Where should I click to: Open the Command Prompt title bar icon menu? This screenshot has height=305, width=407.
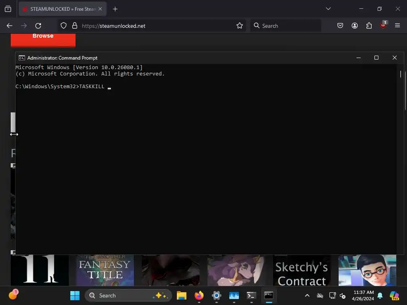pos(22,58)
